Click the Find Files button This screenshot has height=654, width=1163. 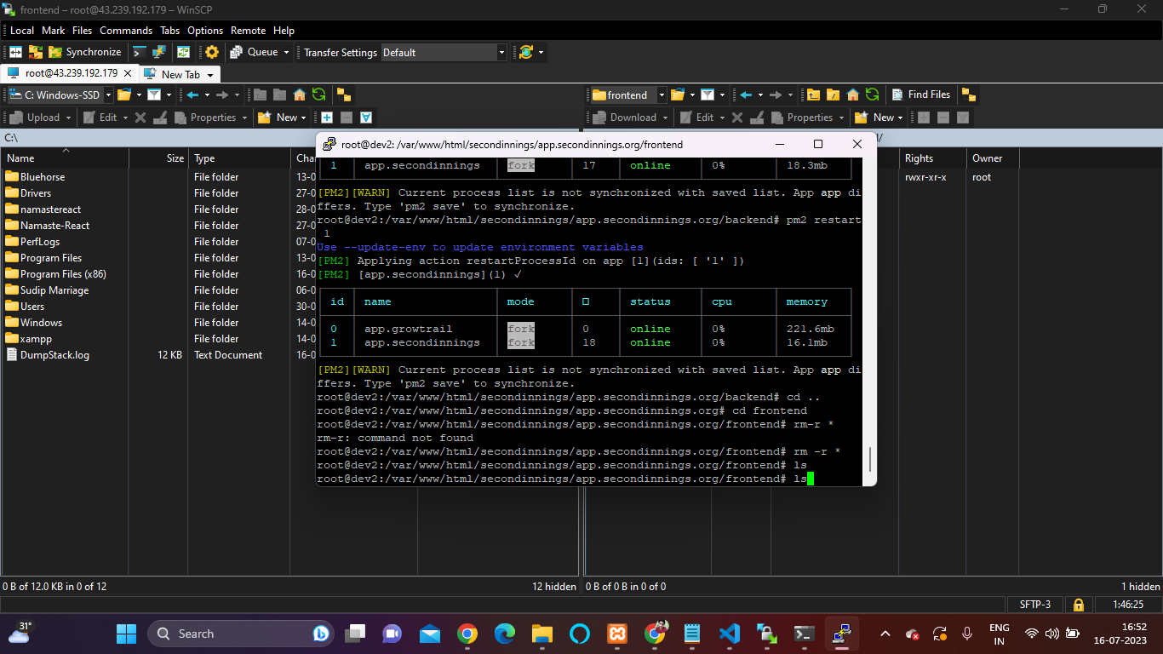tap(920, 95)
